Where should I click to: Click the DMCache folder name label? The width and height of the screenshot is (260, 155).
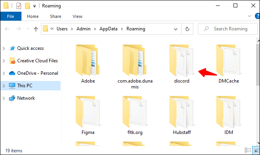(x=229, y=81)
